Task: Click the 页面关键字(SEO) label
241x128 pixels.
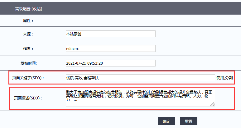Action: [x=28, y=78]
